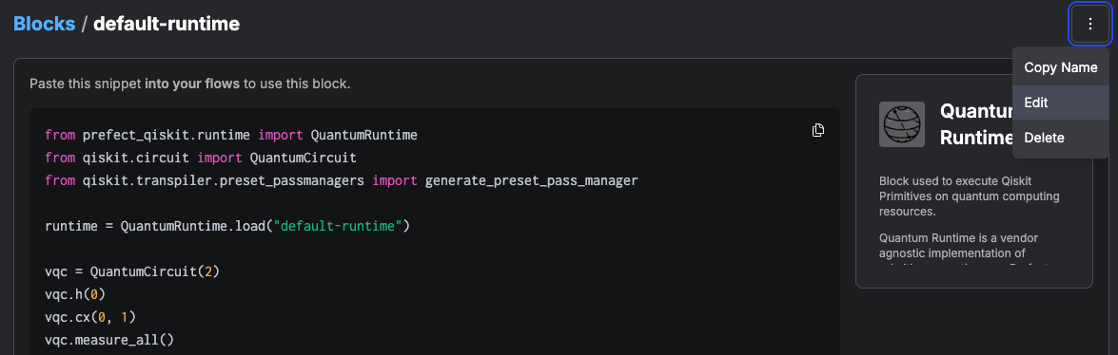Go back to the Blocks breadcrumb link
The width and height of the screenshot is (1118, 355).
tap(44, 24)
